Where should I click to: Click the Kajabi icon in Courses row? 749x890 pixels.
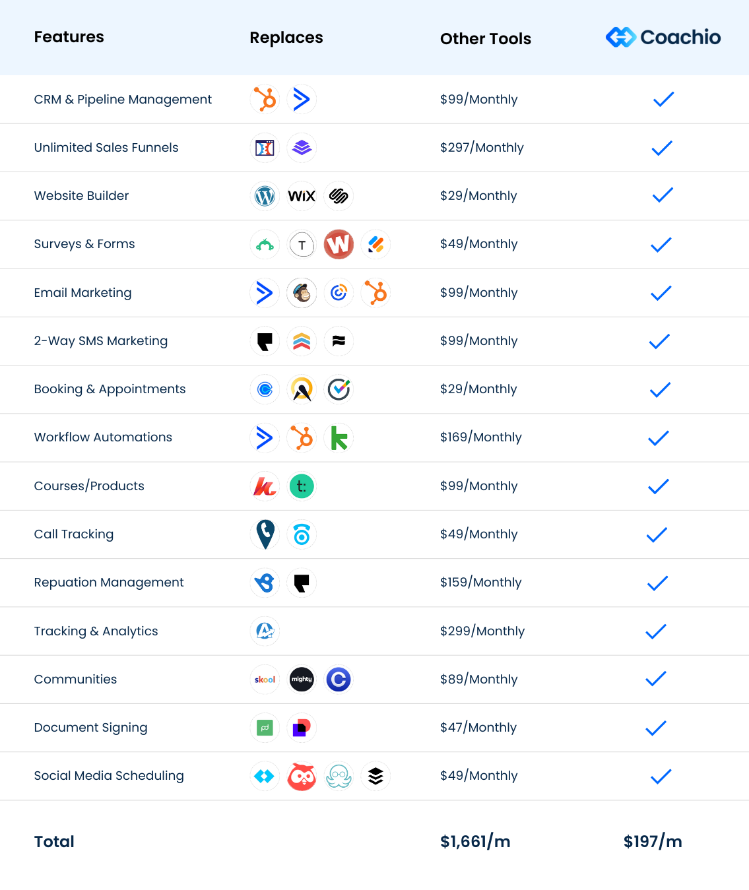coord(265,486)
